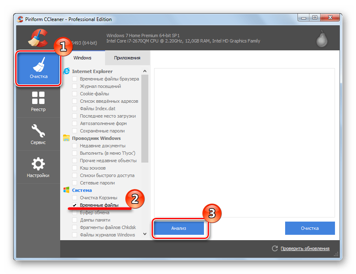Click the Internet Explorer group icon
The height and width of the screenshot is (274, 356).
67,71
